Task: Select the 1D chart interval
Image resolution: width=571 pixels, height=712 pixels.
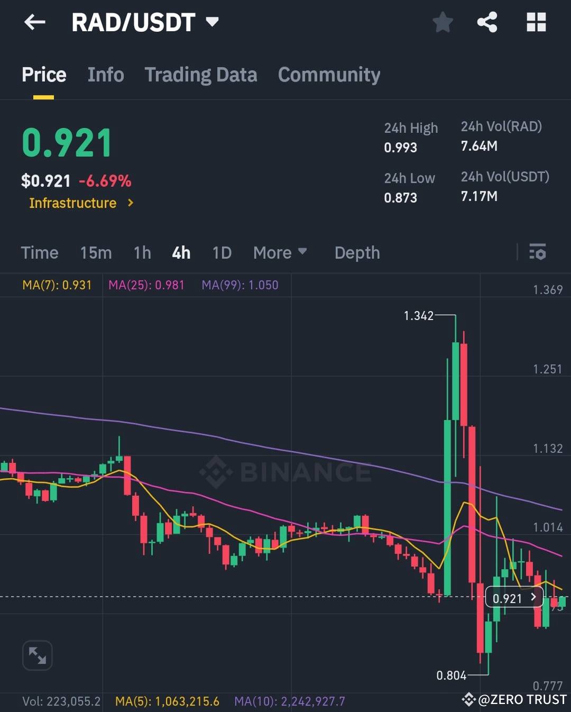Action: click(x=222, y=252)
